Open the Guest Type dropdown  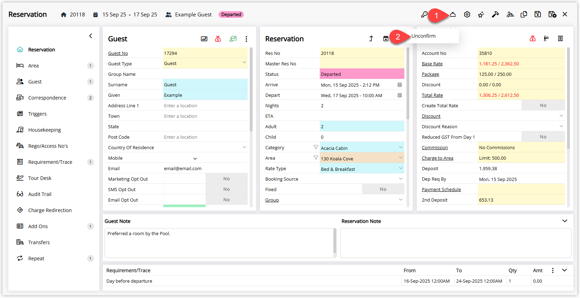[x=244, y=63]
